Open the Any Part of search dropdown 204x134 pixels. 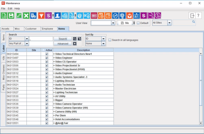[27, 44]
